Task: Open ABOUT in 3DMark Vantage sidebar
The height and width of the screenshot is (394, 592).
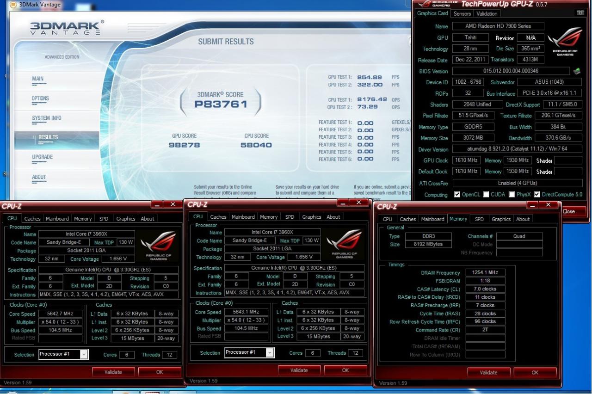Action: pyautogui.click(x=39, y=177)
